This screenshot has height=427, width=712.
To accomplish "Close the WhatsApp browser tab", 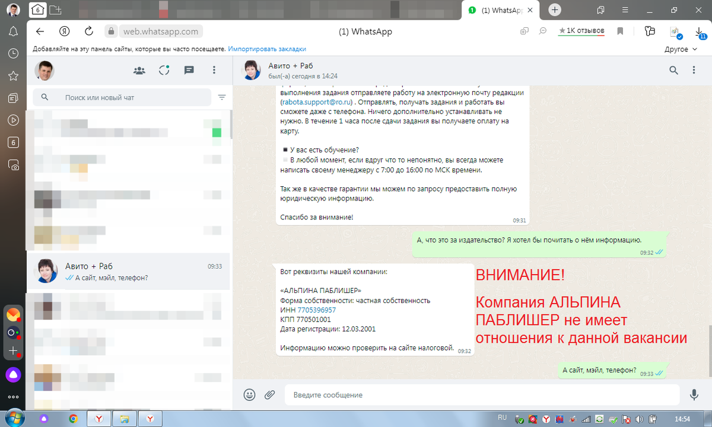I will point(530,10).
